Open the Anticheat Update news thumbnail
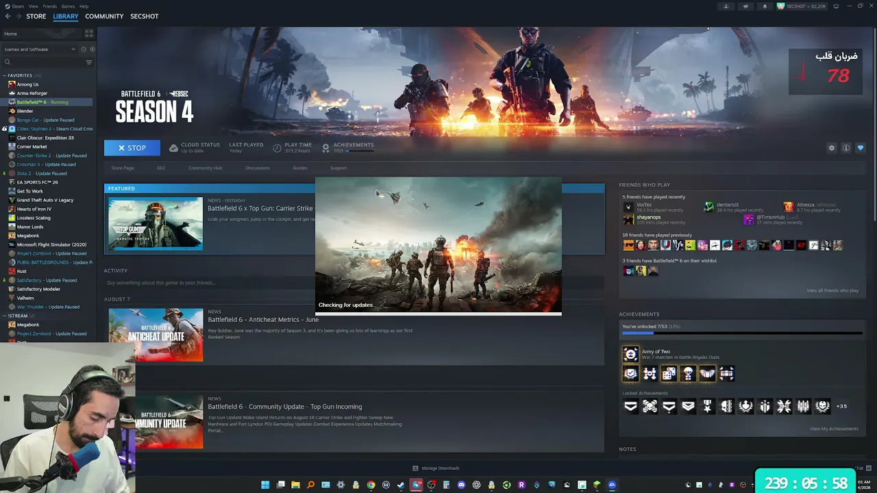 click(156, 335)
